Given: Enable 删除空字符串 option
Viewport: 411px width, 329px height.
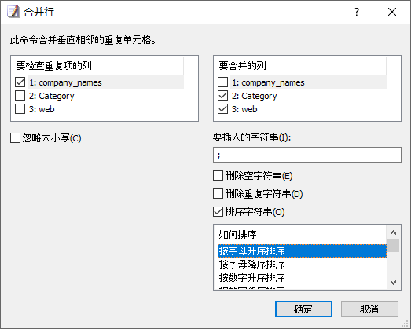Looking at the screenshot, I should click(x=218, y=176).
